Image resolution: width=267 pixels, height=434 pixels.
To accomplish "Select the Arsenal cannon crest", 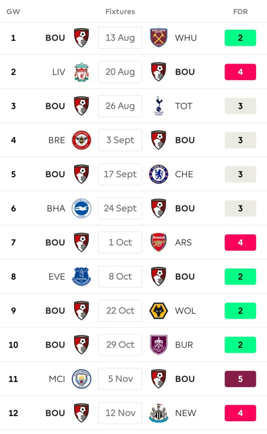I will coord(159,242).
